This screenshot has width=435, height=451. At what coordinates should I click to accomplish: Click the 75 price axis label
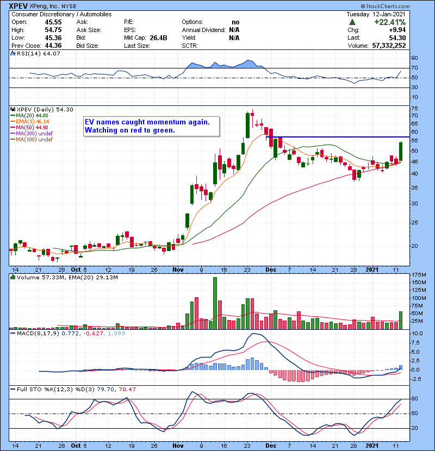click(415, 109)
